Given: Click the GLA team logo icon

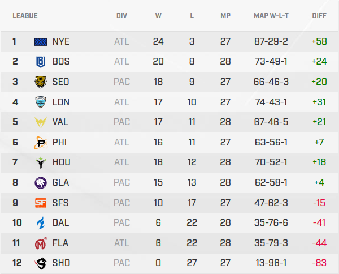Looking at the screenshot, I should (41, 182).
